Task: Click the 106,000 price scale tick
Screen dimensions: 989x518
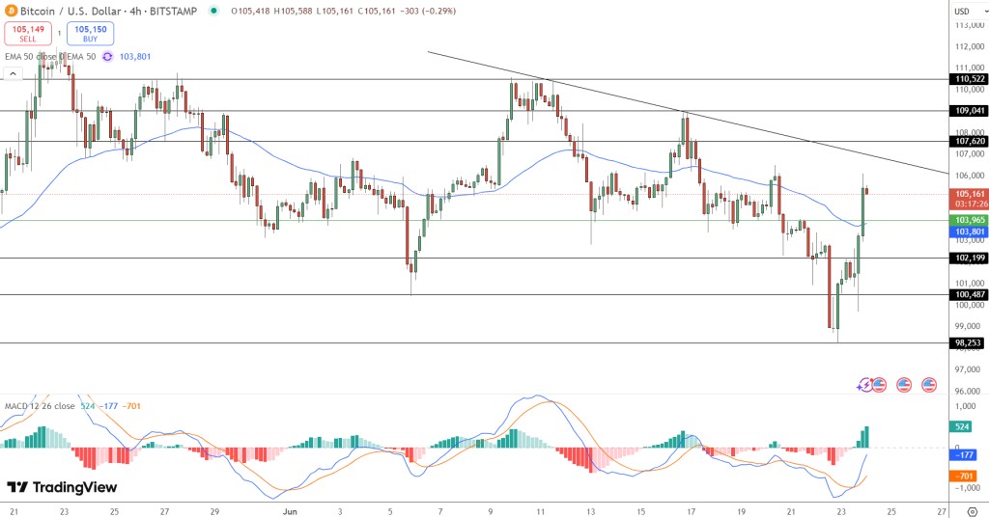Action: click(x=970, y=176)
